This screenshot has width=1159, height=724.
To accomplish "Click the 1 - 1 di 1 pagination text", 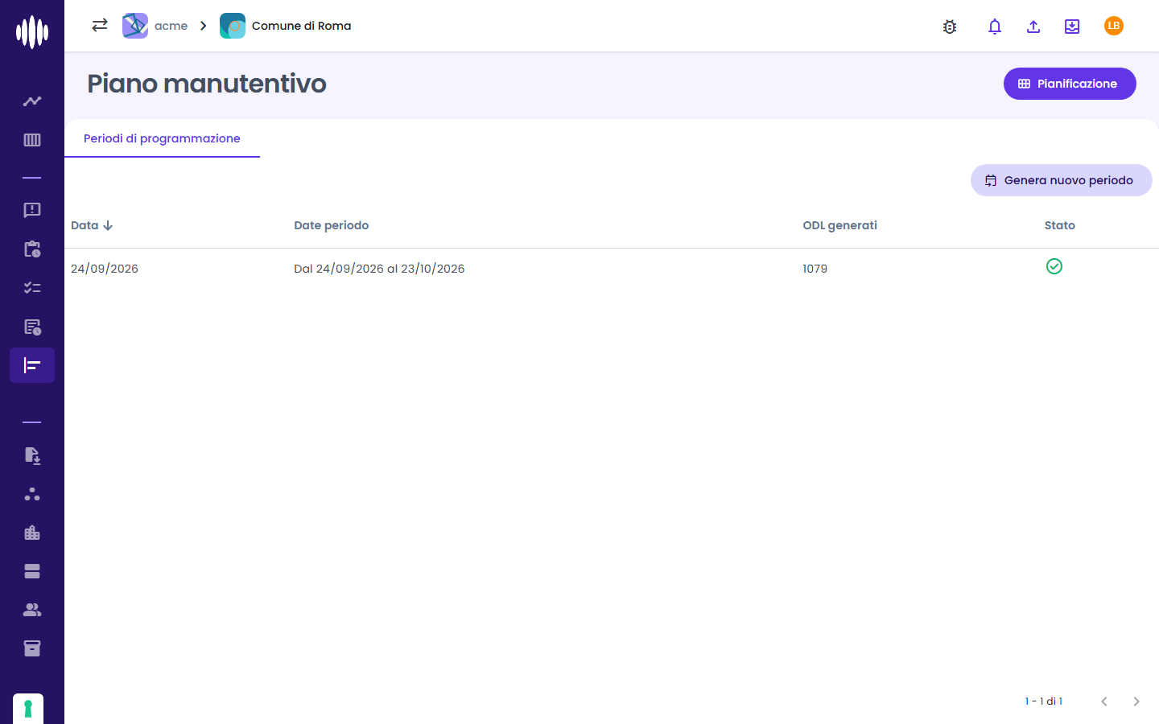I will point(1044,701).
